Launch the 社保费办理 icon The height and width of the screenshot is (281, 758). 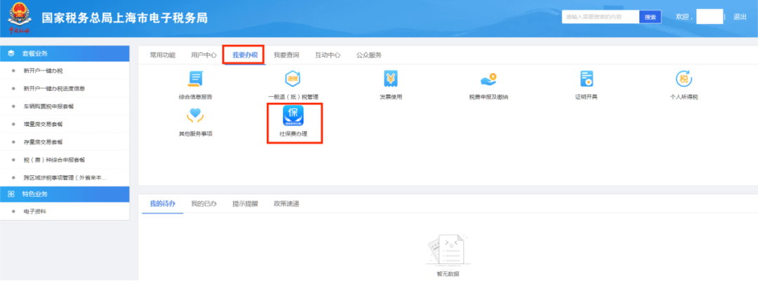click(293, 116)
